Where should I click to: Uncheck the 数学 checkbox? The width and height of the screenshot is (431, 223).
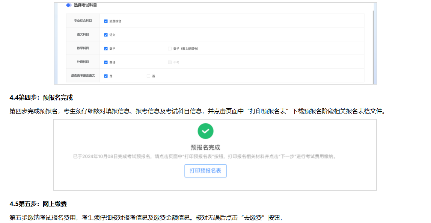pyautogui.click(x=106, y=49)
